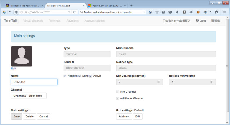This screenshot has height=125, width=230.
Task: Click the Edit button under Ext. settings
Action: (138, 116)
